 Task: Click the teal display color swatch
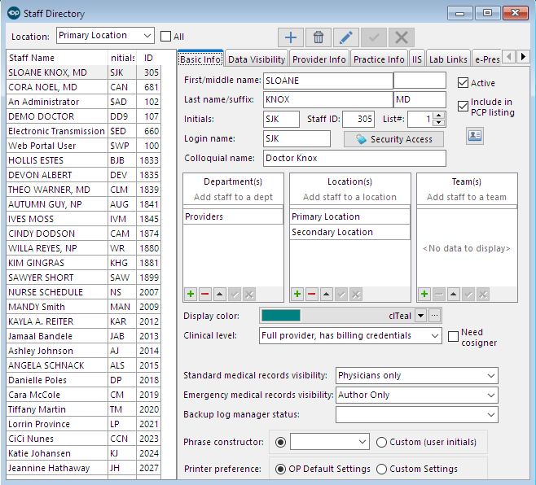pos(280,315)
